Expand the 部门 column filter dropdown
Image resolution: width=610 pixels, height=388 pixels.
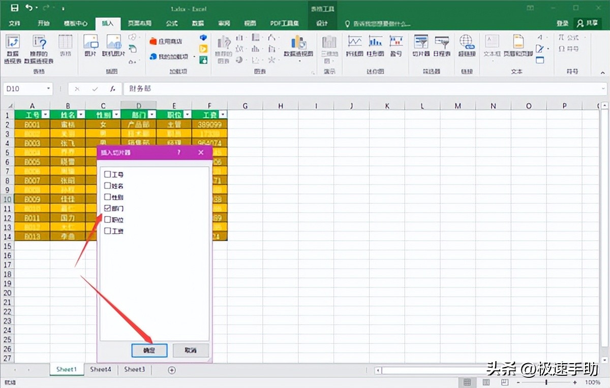pyautogui.click(x=151, y=115)
